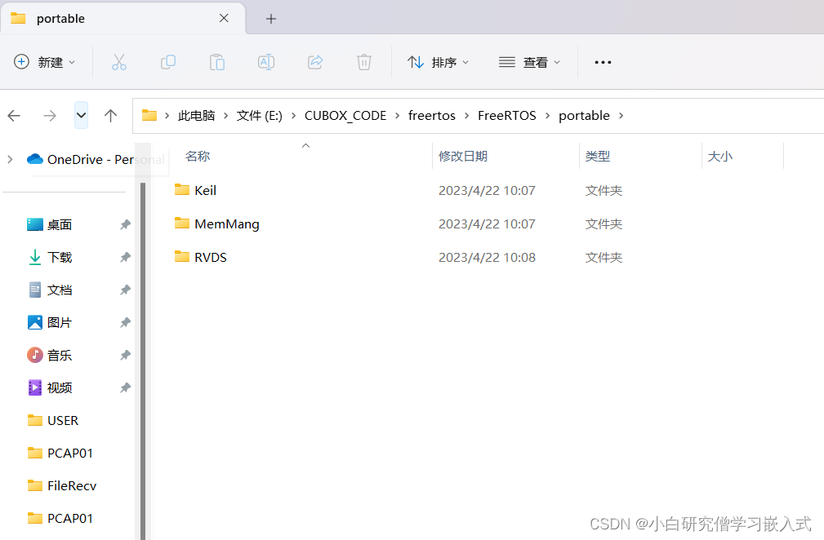
Task: Click the folder icon in address bar
Action: (x=149, y=116)
